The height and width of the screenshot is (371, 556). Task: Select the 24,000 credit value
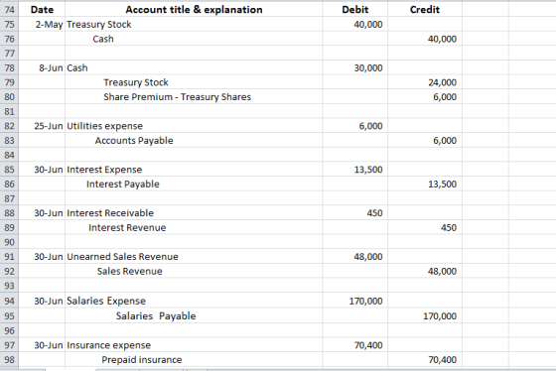coord(425,82)
